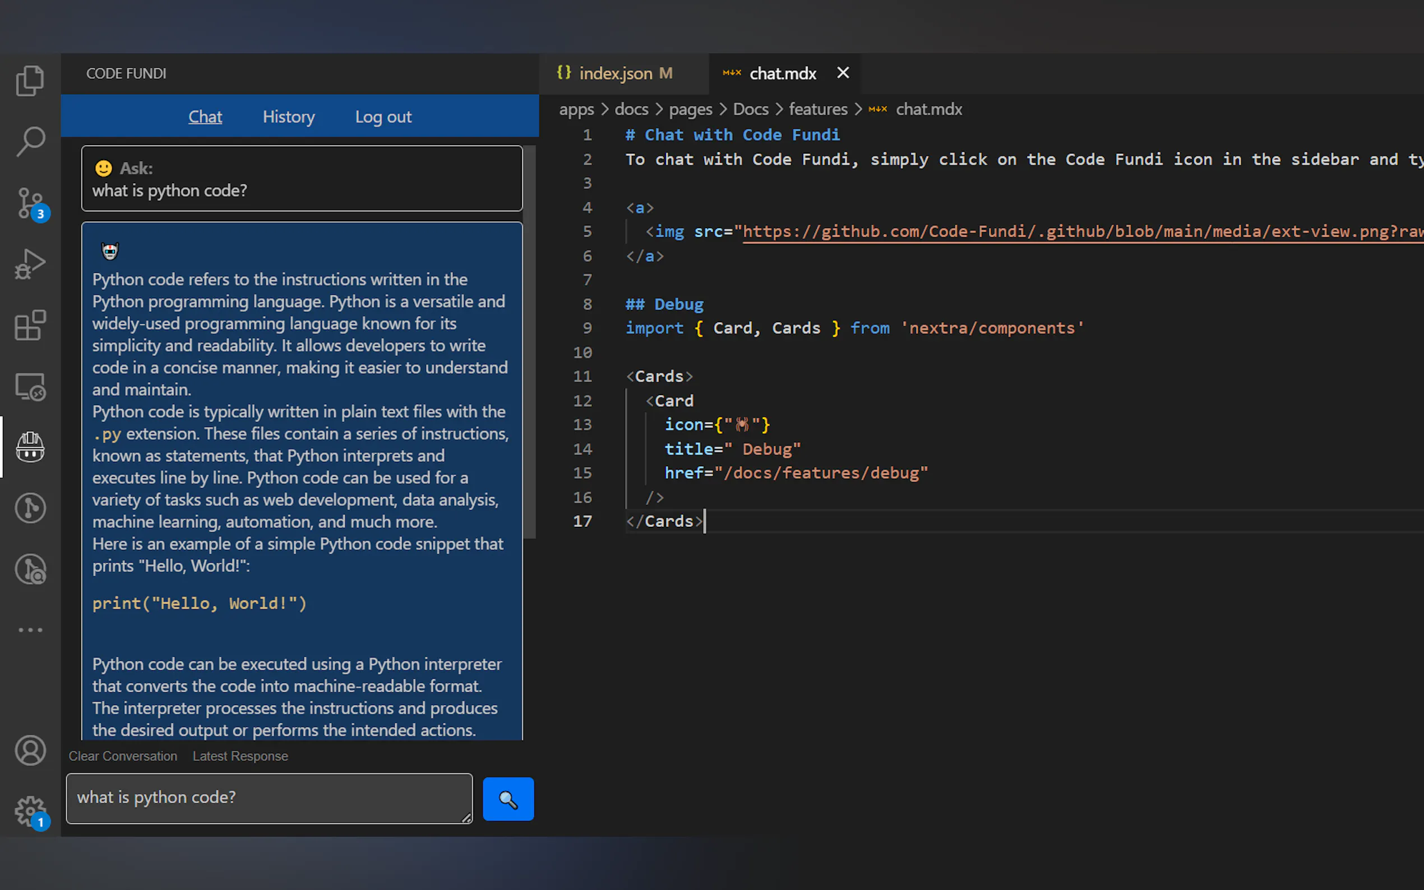Click Log out in the Code Fundi panel
Image resolution: width=1424 pixels, height=890 pixels.
point(383,117)
